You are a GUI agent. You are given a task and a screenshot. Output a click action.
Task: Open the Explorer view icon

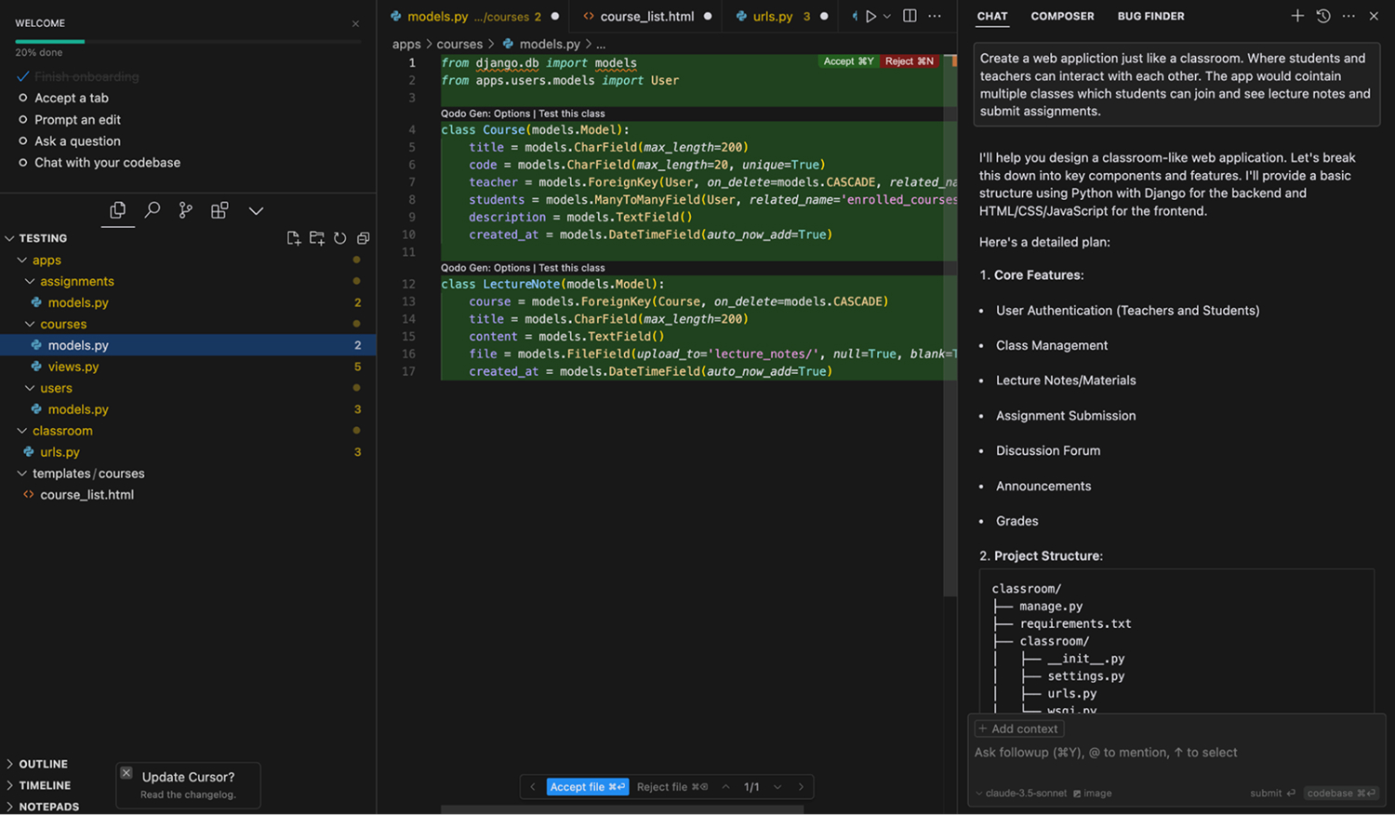pos(118,210)
